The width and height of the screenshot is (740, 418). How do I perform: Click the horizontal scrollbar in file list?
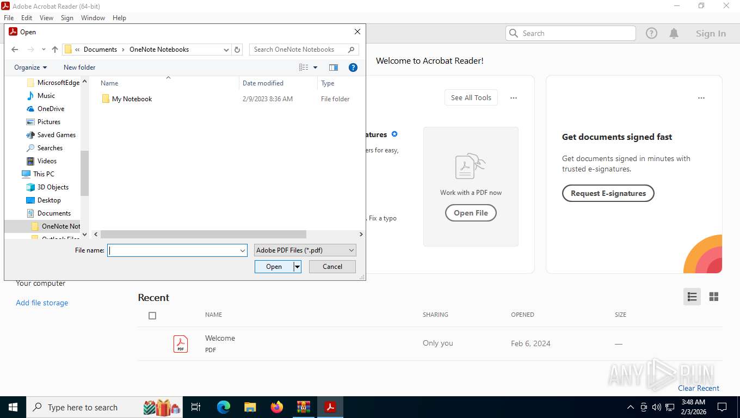coord(203,234)
